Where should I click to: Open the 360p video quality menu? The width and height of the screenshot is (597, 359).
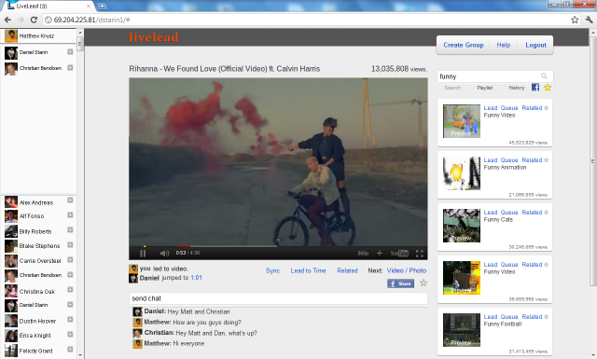coord(363,254)
